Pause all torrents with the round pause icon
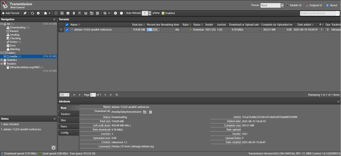This screenshot has height=156, width=341. point(121,13)
